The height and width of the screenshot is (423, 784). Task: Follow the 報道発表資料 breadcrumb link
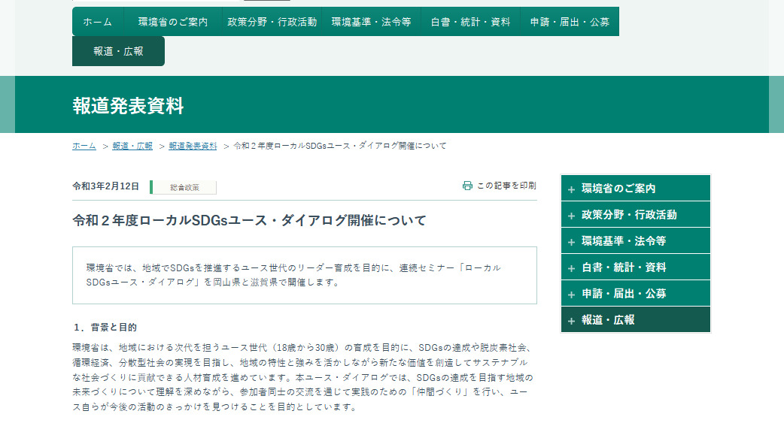click(193, 146)
